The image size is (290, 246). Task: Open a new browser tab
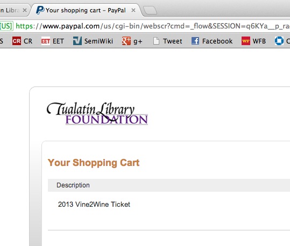tap(150, 10)
